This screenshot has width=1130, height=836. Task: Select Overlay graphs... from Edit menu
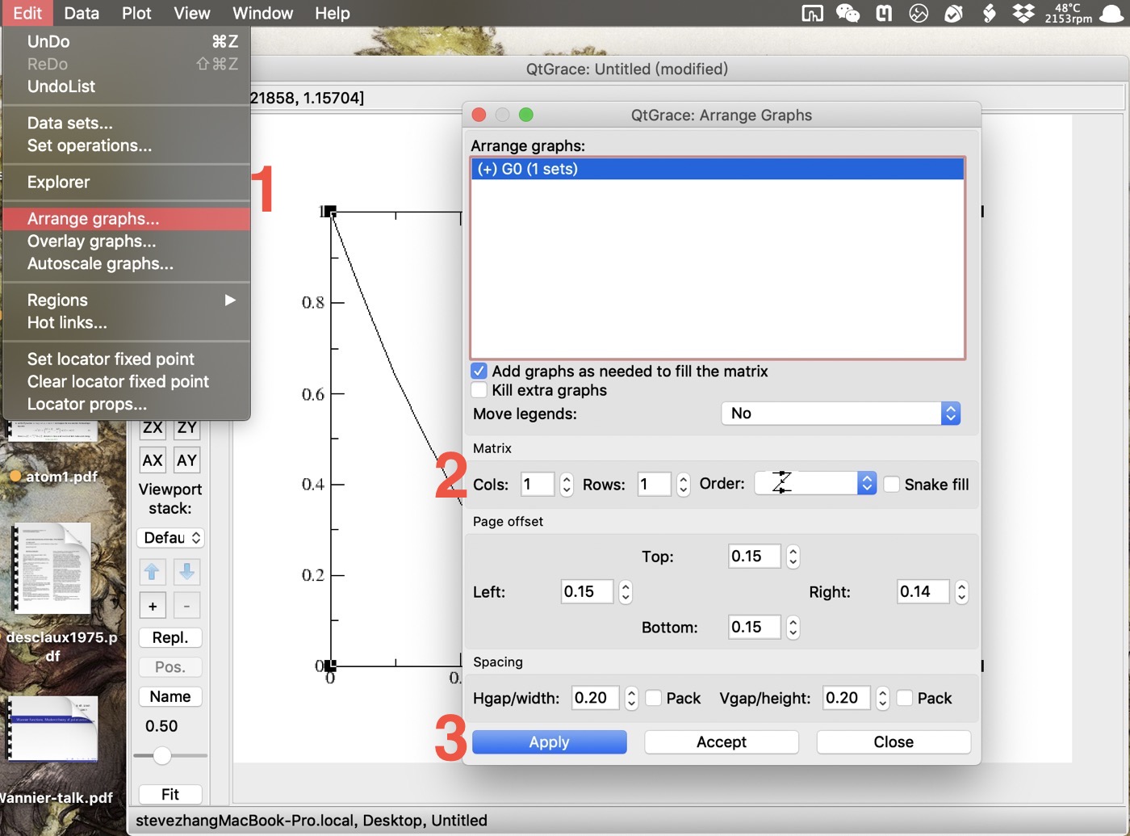click(x=91, y=242)
